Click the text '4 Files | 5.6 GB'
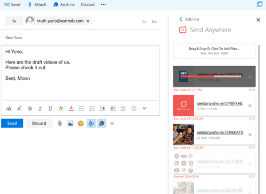This screenshot has height=194, width=266. tap(207, 109)
